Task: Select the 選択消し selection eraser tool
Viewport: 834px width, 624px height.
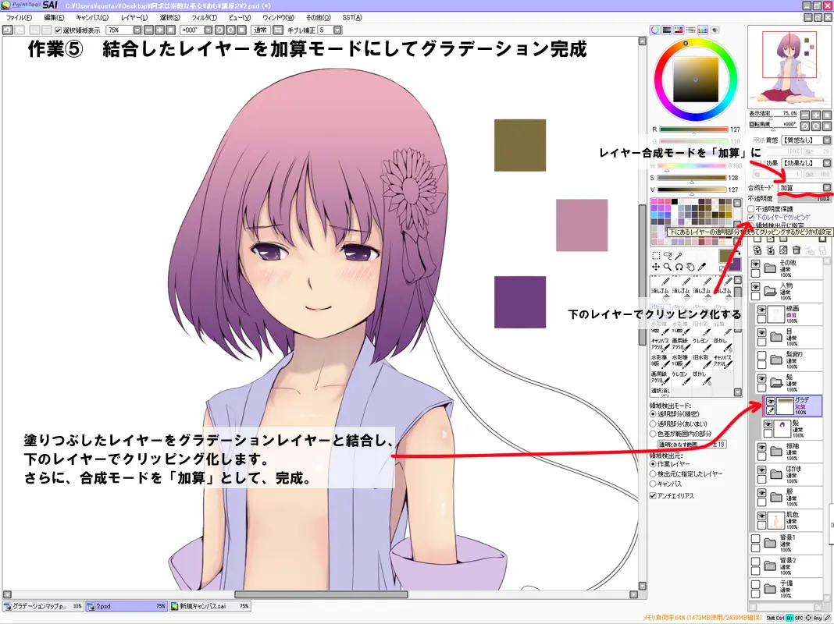Action: point(660,392)
